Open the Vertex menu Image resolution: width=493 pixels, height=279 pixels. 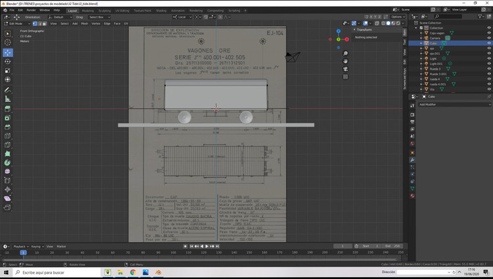(x=95, y=24)
